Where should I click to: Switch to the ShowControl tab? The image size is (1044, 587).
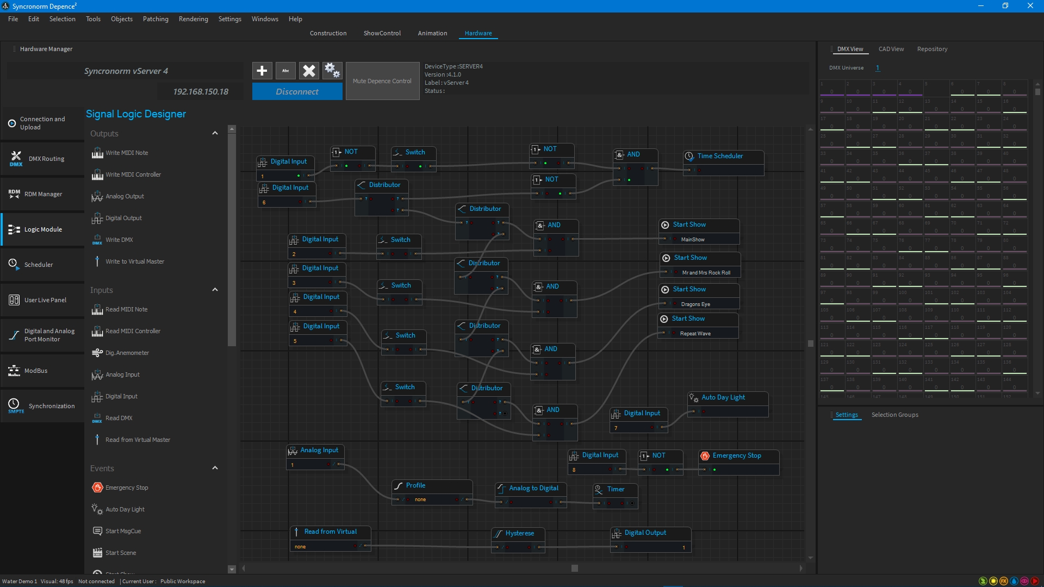pos(382,33)
